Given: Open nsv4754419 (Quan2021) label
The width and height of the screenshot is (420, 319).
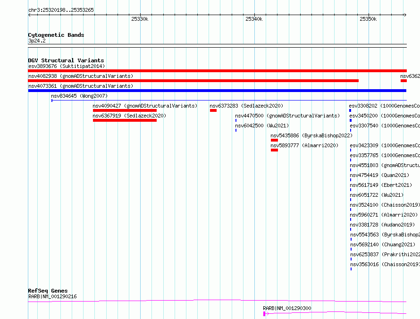Looking at the screenshot, I should (x=379, y=175).
